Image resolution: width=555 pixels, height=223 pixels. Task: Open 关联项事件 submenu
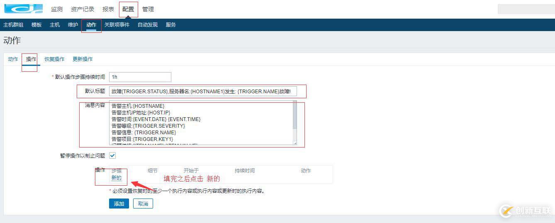(x=117, y=25)
